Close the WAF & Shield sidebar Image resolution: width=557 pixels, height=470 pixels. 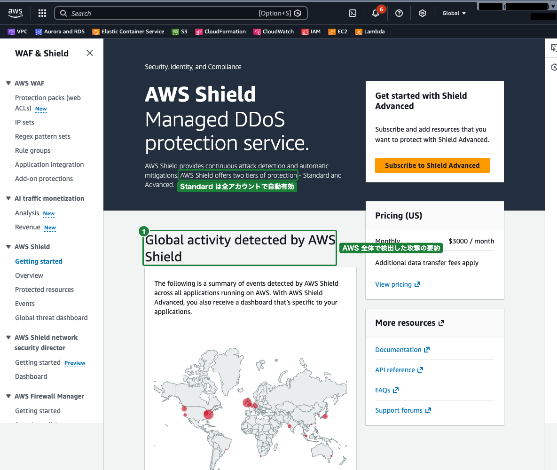point(90,53)
